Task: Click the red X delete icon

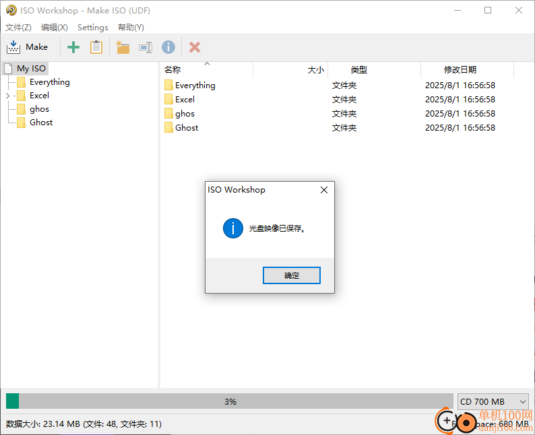Action: 195,47
